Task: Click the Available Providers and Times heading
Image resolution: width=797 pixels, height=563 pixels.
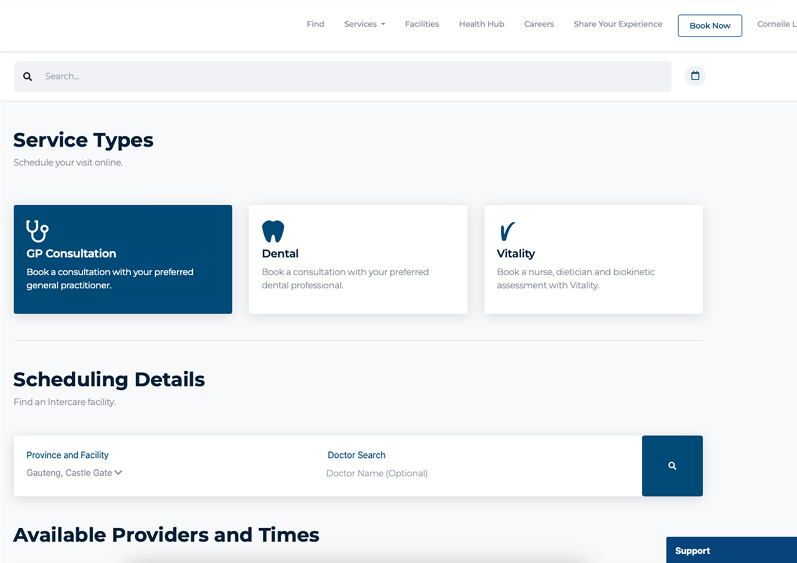Action: coord(167,534)
